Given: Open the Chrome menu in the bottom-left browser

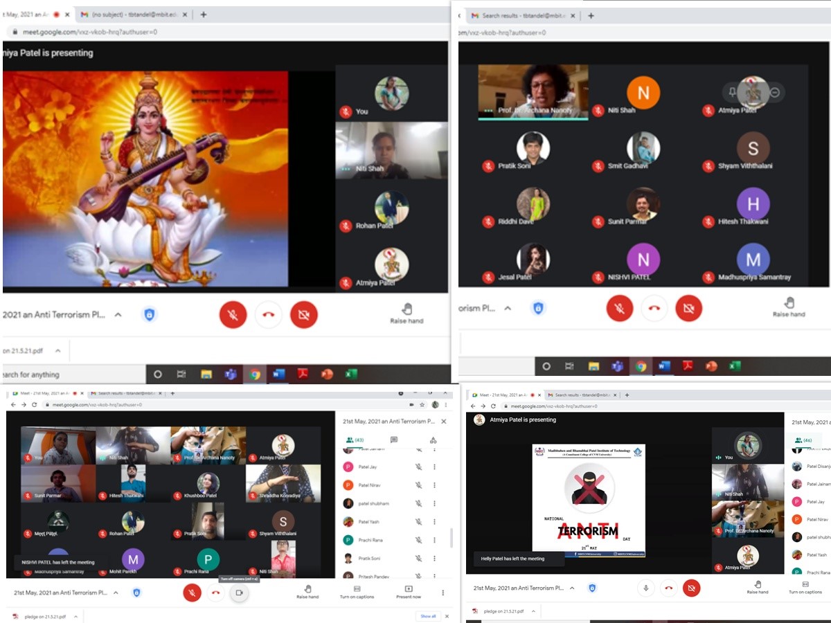Looking at the screenshot, I should click(x=446, y=404).
